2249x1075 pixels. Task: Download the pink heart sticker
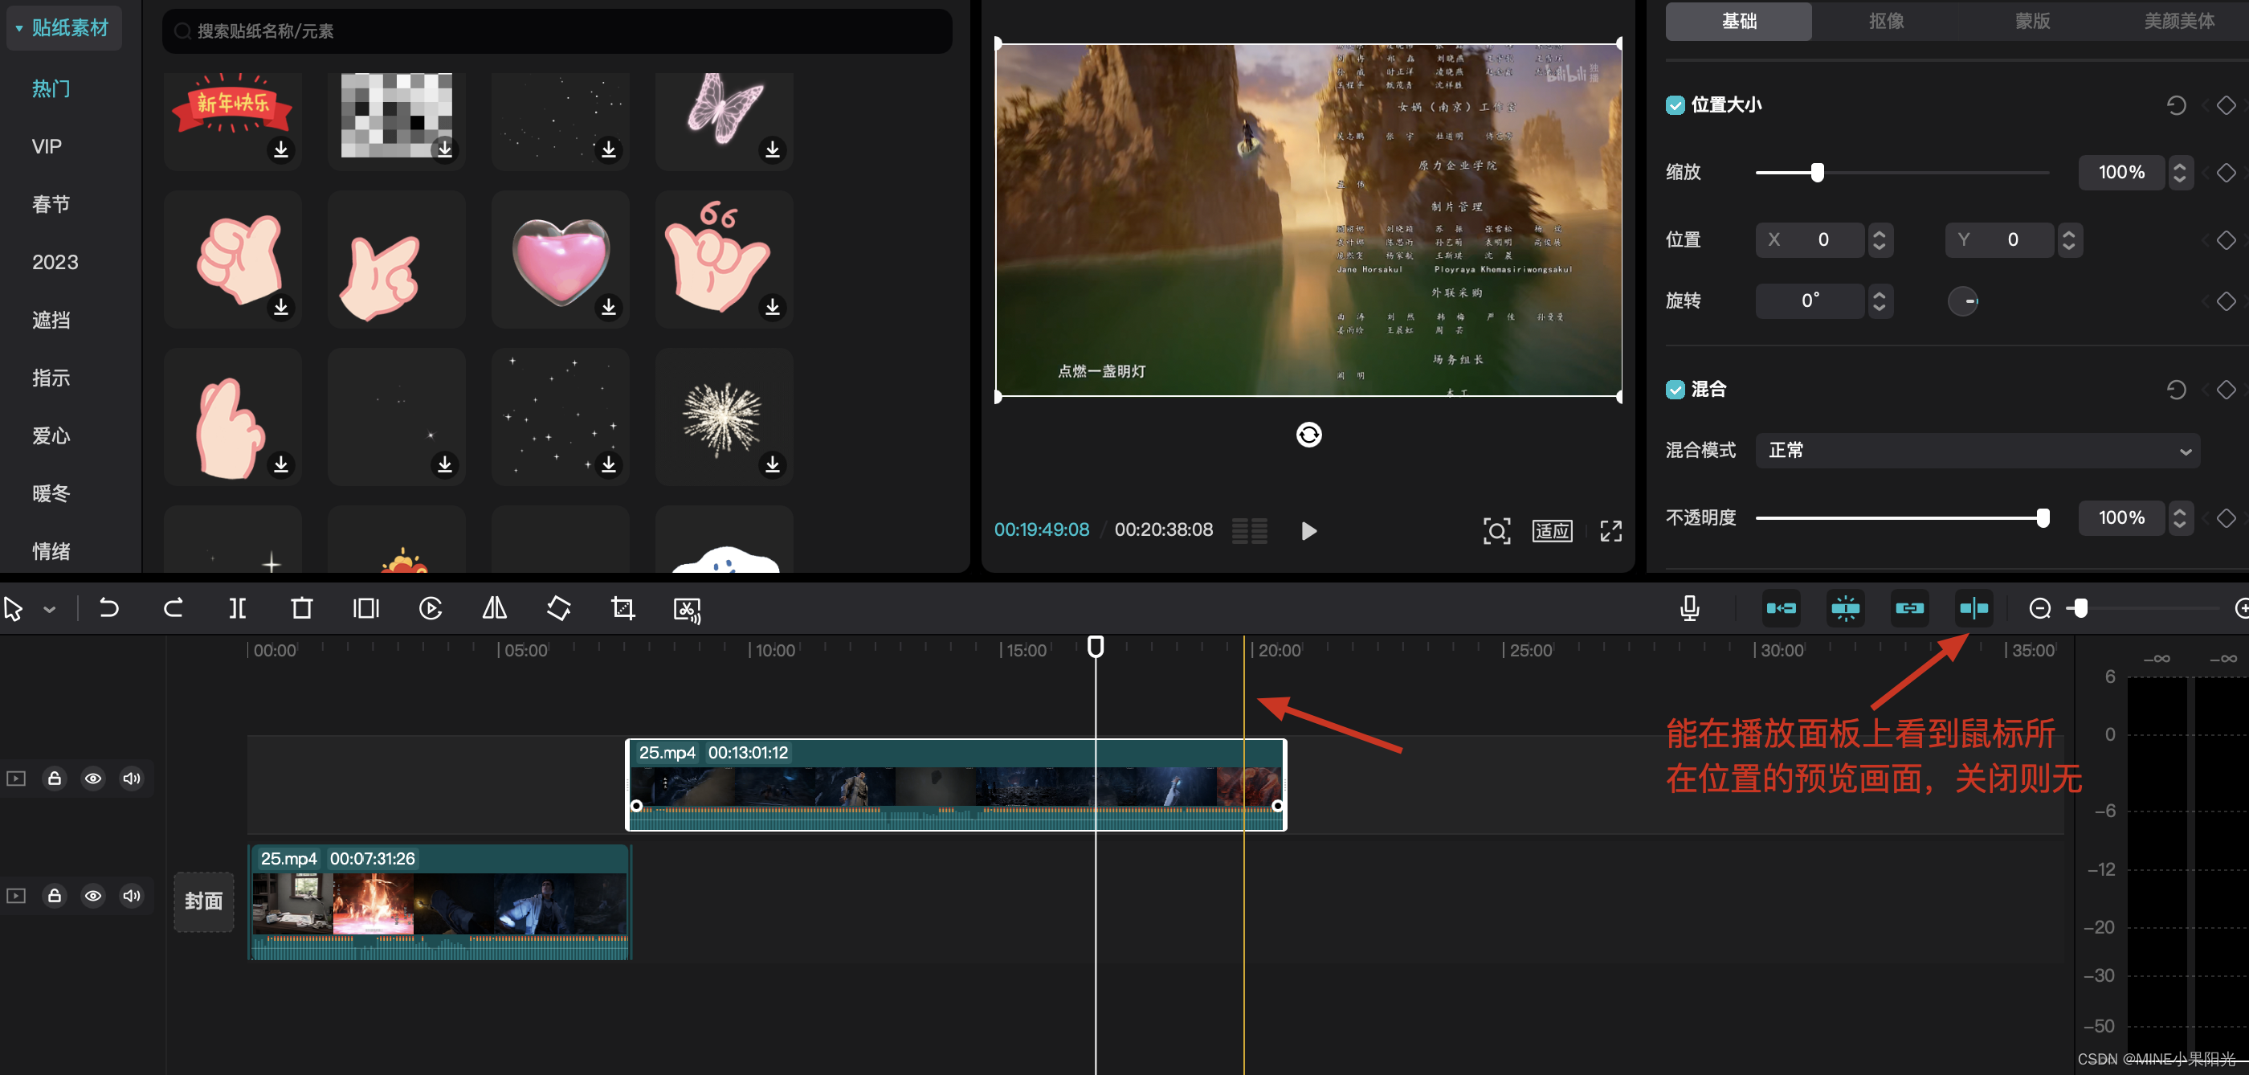point(609,307)
